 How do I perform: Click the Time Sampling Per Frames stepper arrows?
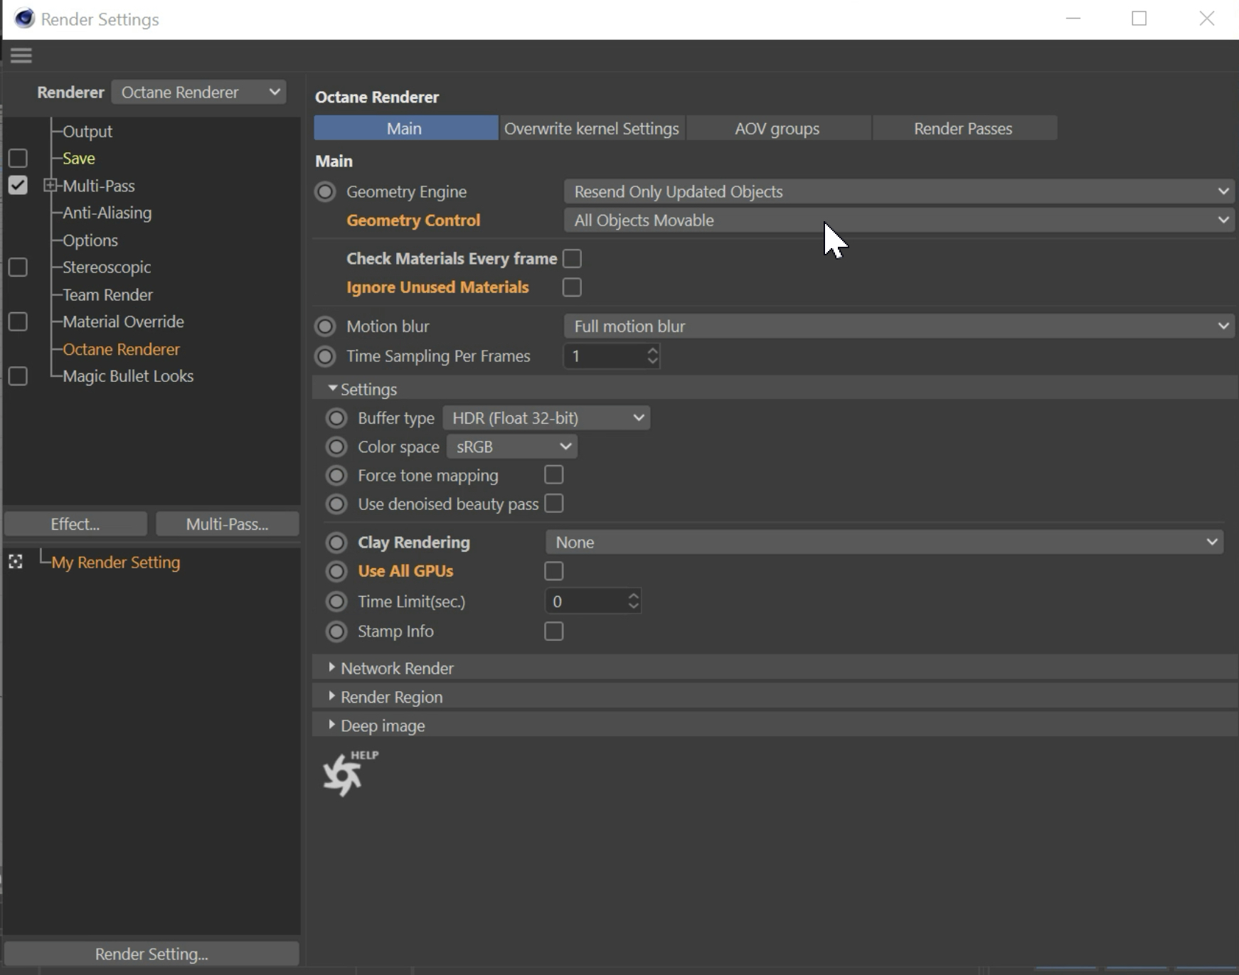click(653, 356)
